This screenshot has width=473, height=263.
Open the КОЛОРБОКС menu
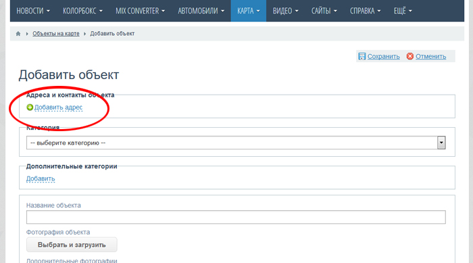coord(82,11)
